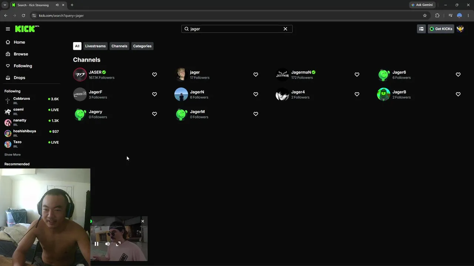Bookmark this page with star icon
Image resolution: width=474 pixels, height=266 pixels.
(x=425, y=16)
